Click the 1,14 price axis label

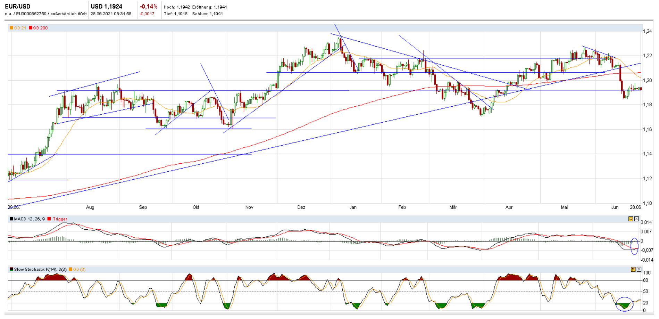pyautogui.click(x=647, y=154)
